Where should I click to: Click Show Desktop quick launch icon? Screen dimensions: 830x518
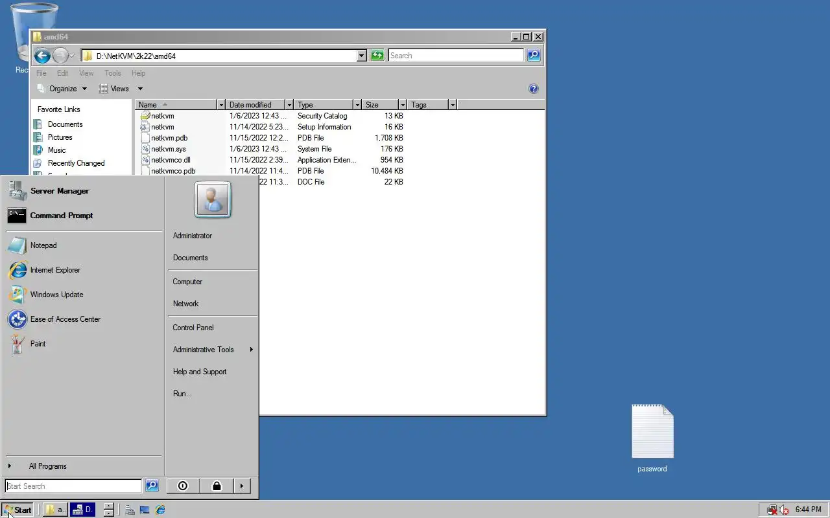coord(145,510)
